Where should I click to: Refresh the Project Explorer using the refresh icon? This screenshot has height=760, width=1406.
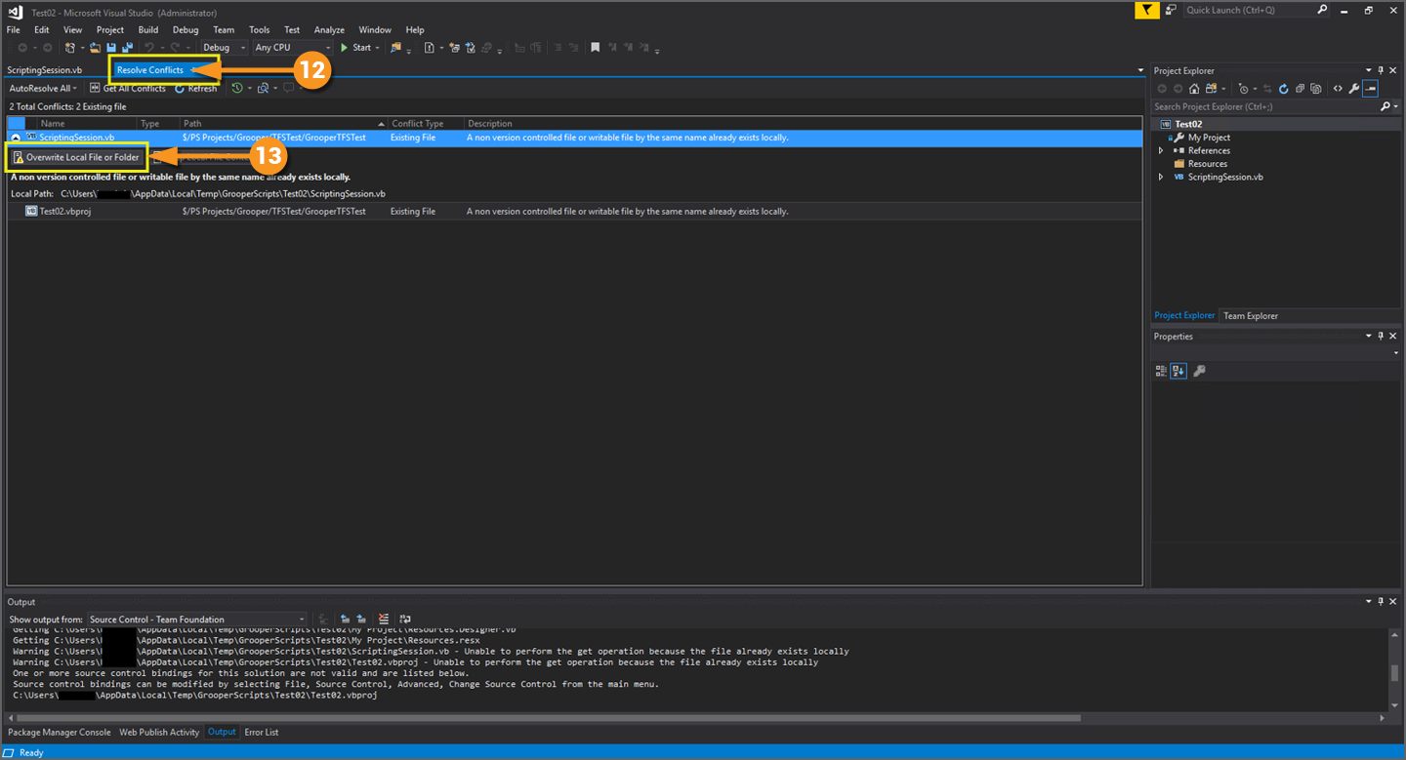click(1283, 89)
